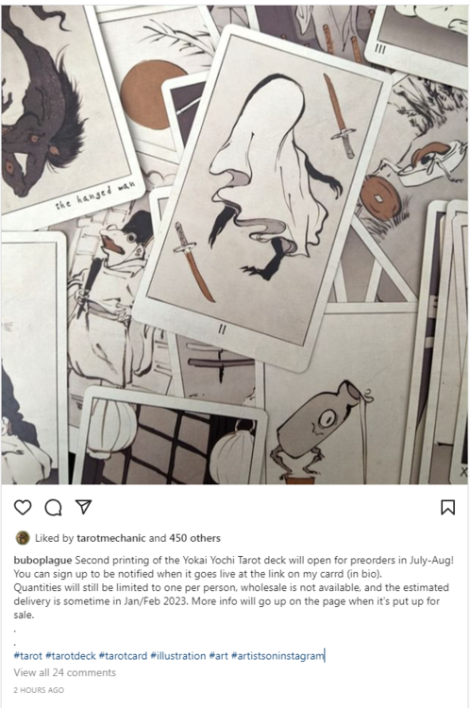Image resolution: width=470 pixels, height=708 pixels.
Task: Click the tarot card photo
Action: point(235,244)
